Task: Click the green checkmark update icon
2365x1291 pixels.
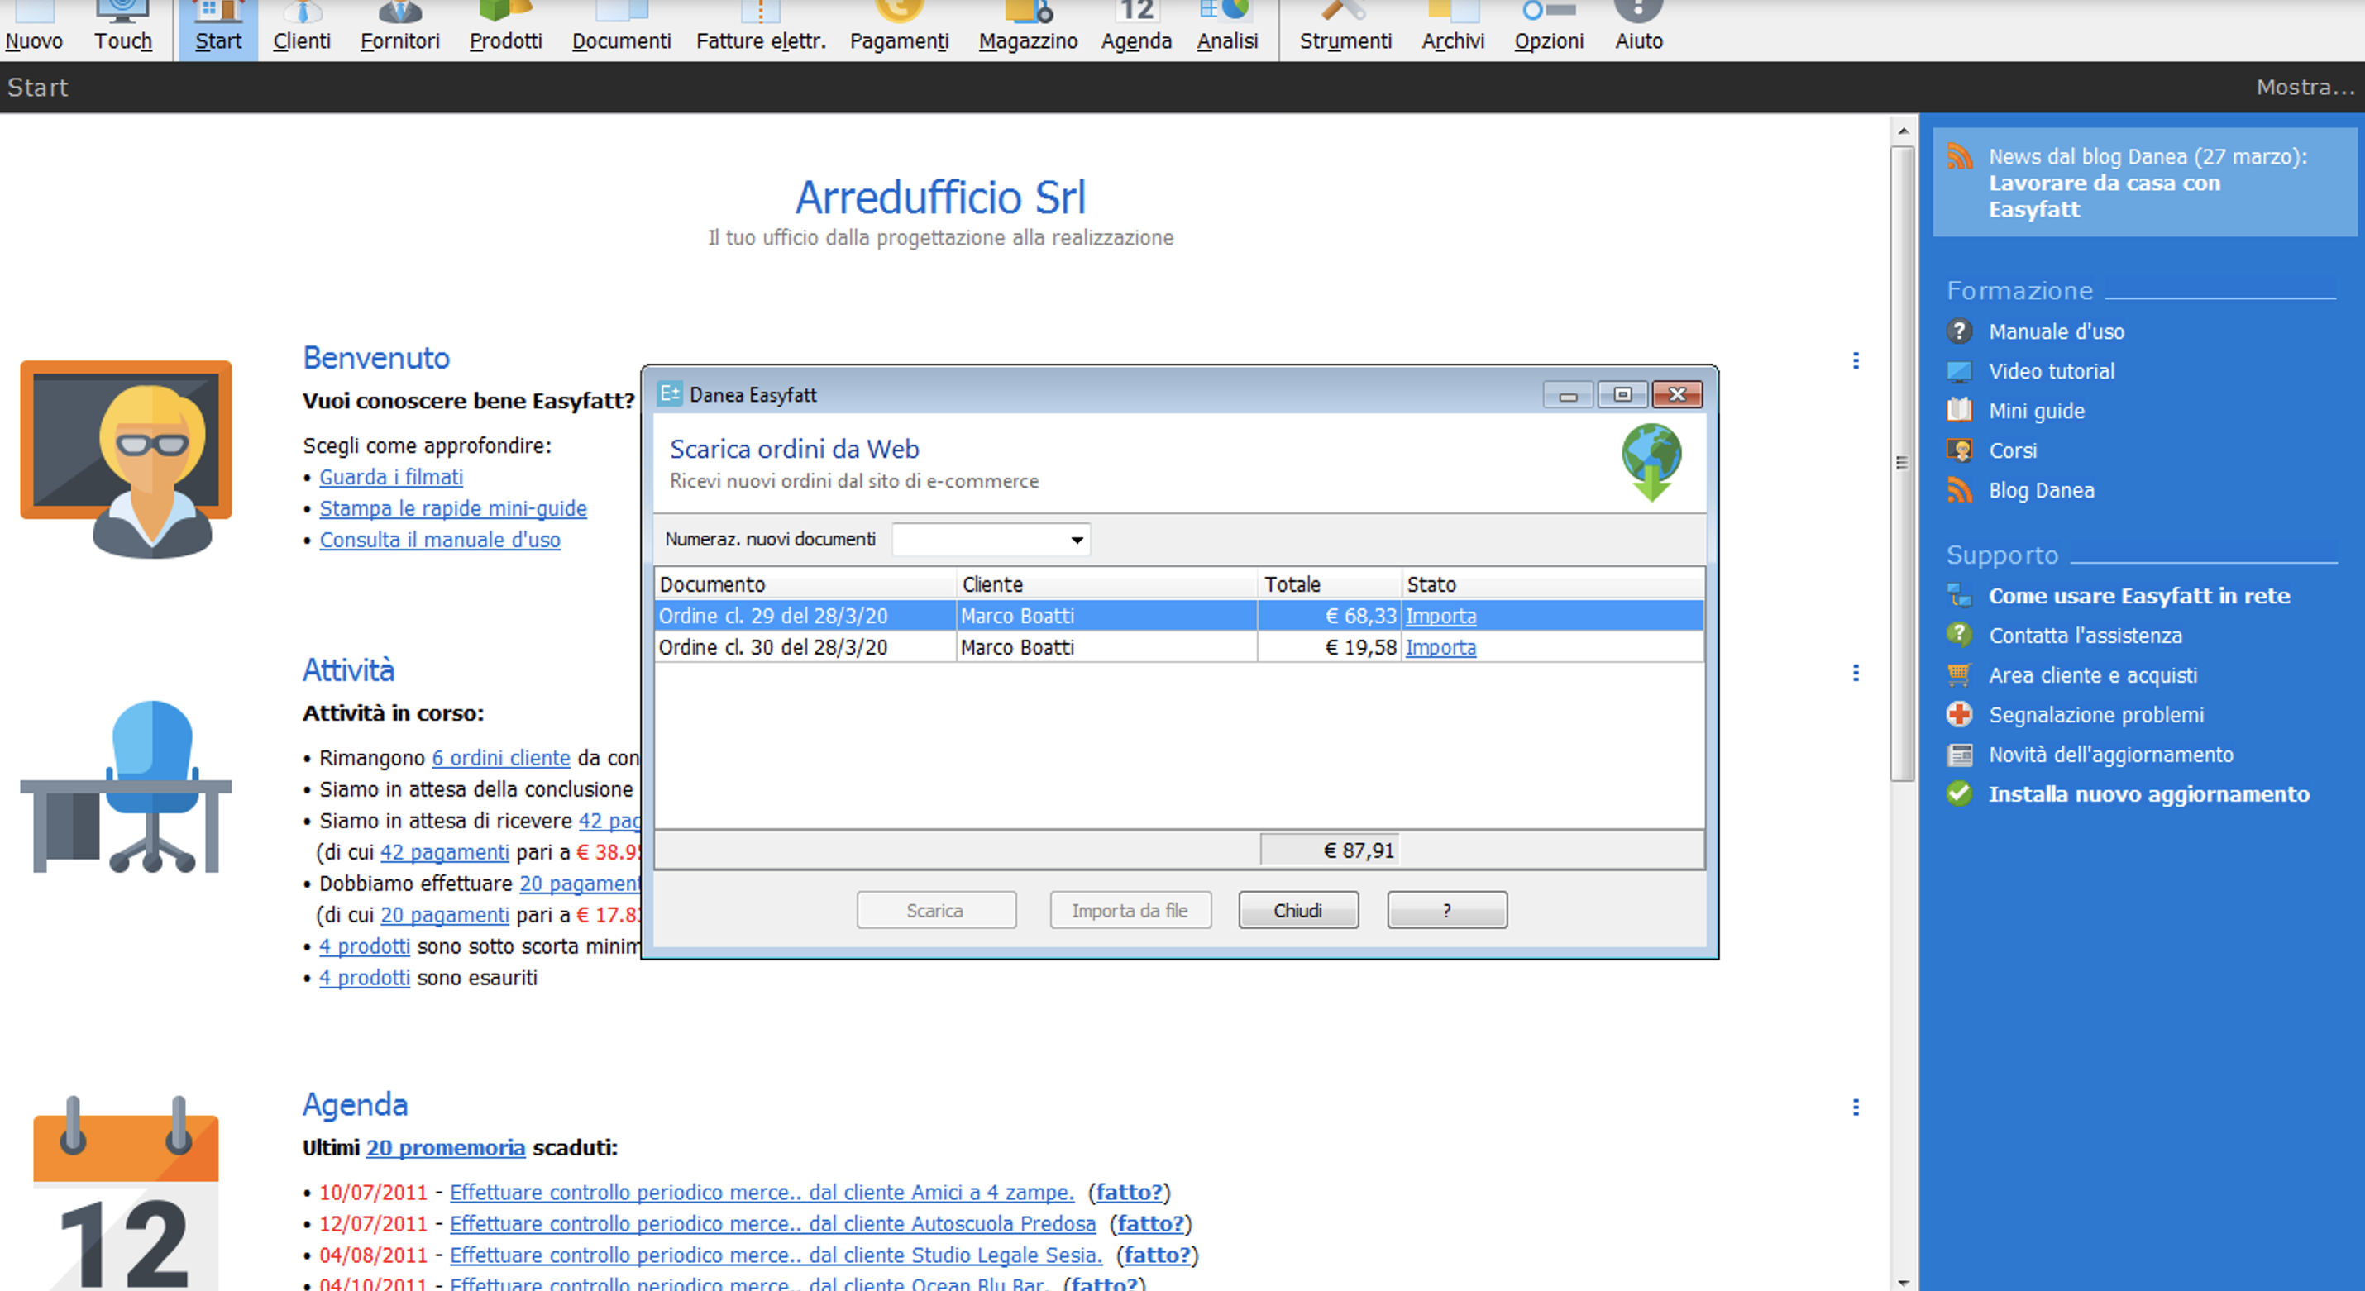Action: pyautogui.click(x=1959, y=793)
